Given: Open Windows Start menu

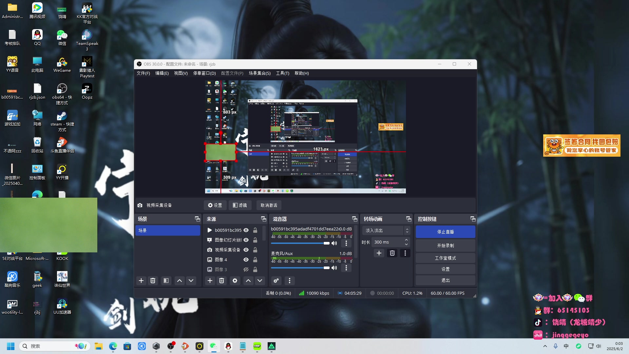Looking at the screenshot, I should click(11, 346).
